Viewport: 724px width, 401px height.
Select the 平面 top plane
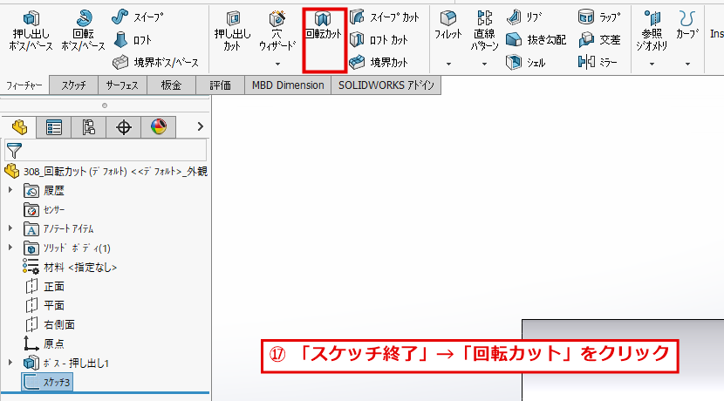(44, 305)
